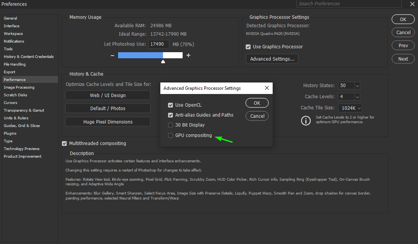
Task: Click the Search Preferences field
Action: pyautogui.click(x=348, y=3)
